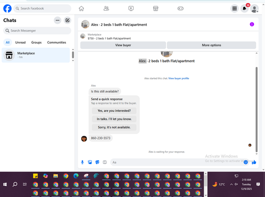Switch to the Groups tab
Screen dimensions: 265x197
(x=36, y=42)
